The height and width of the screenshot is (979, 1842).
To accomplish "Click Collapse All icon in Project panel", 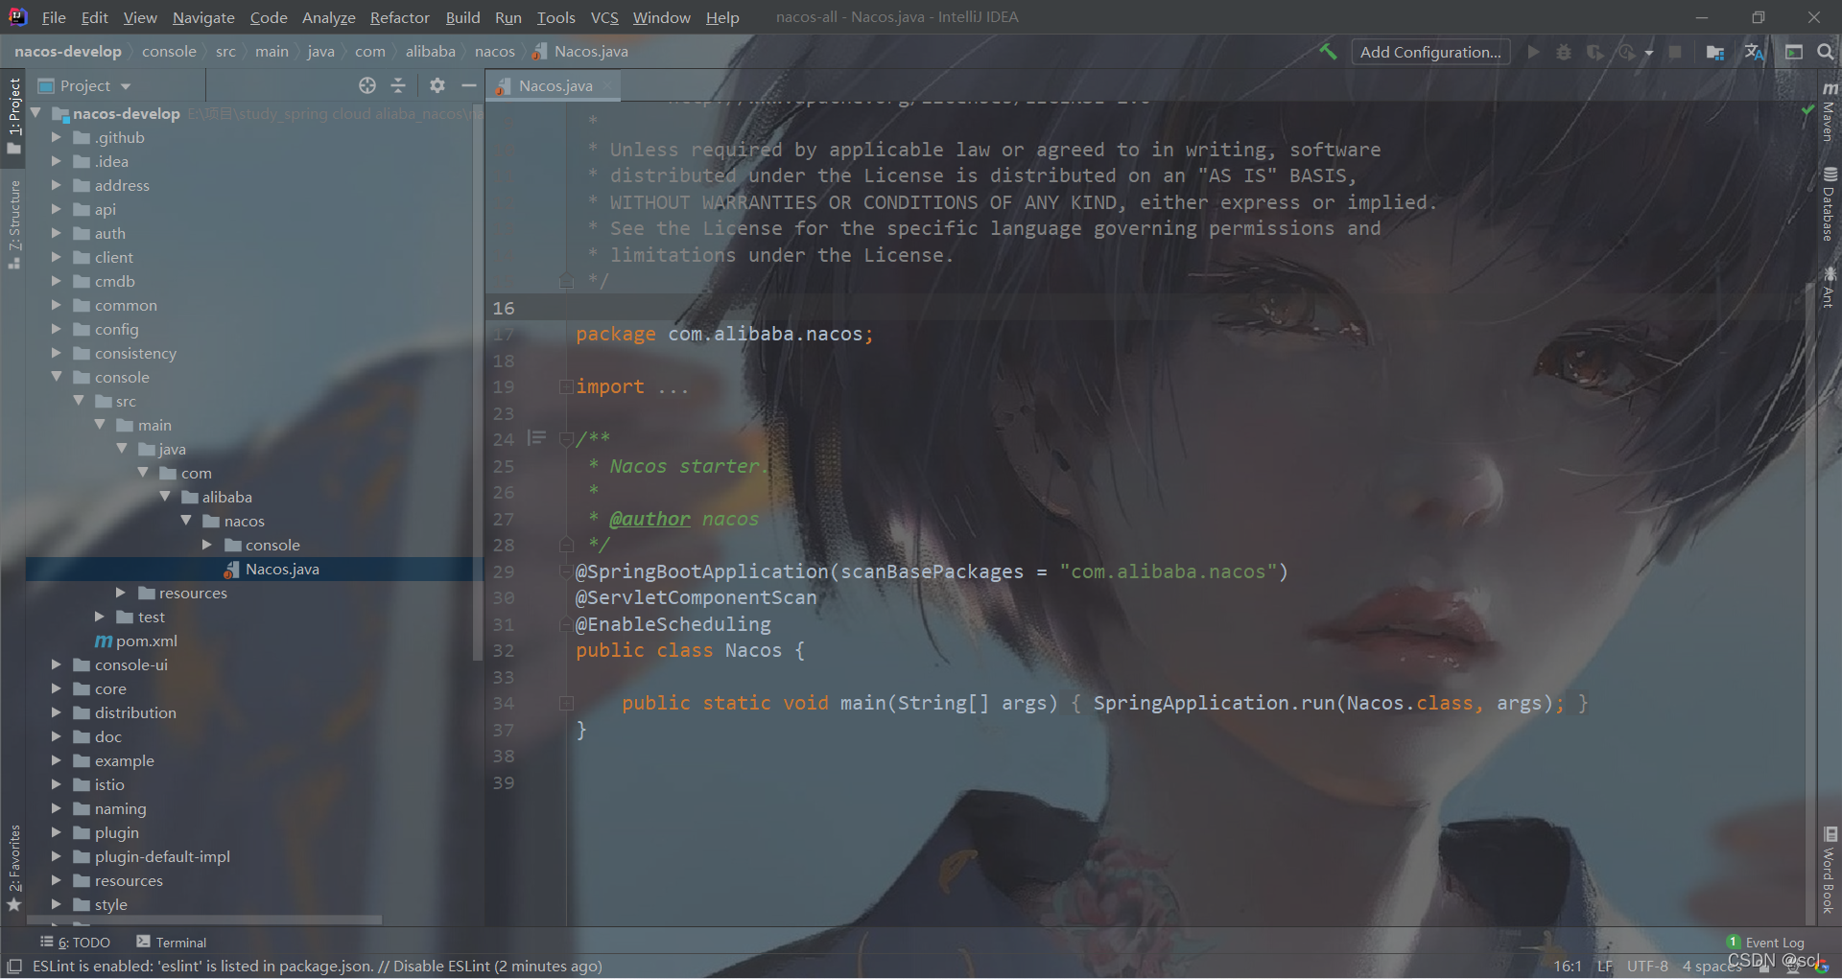I will (x=398, y=85).
